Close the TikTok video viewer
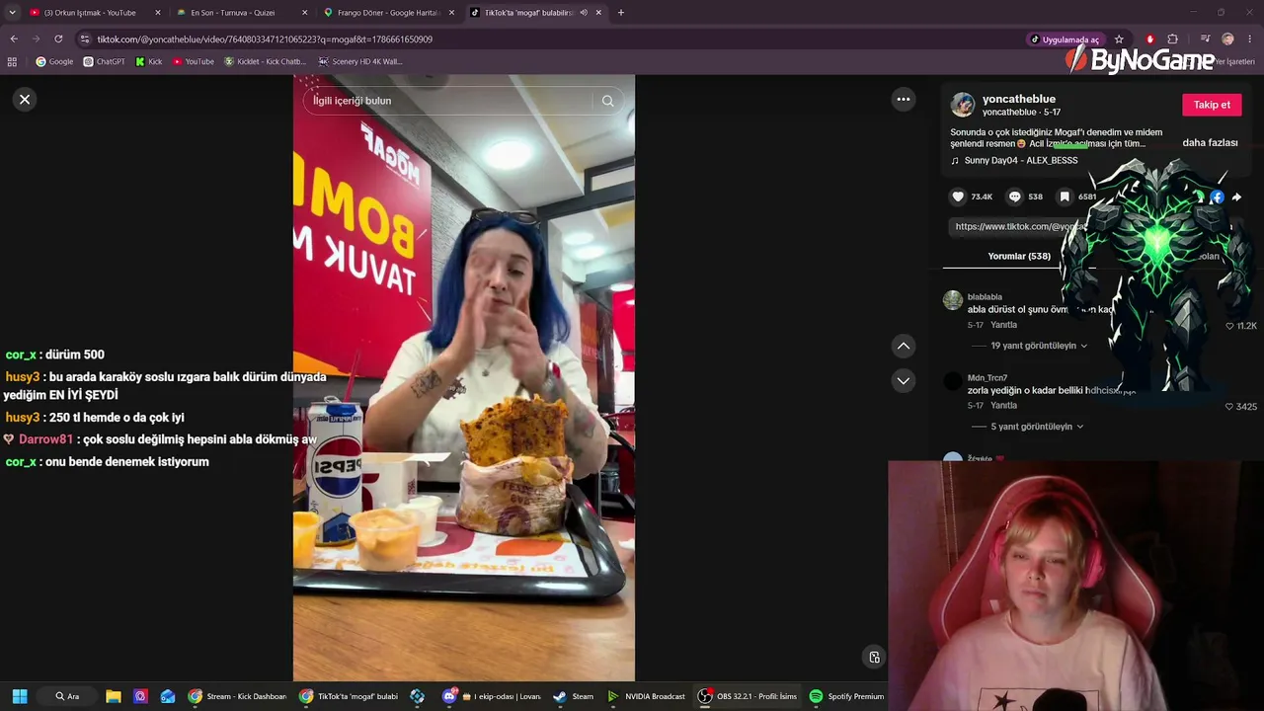This screenshot has height=711, width=1264. click(25, 99)
